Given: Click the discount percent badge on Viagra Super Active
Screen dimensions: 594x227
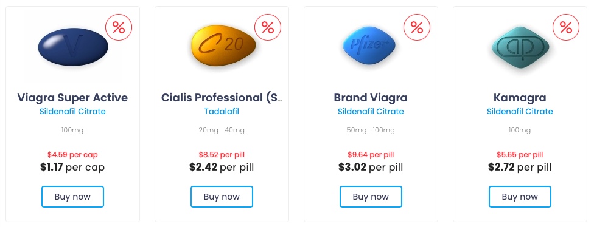Looking at the screenshot, I should point(119,27).
